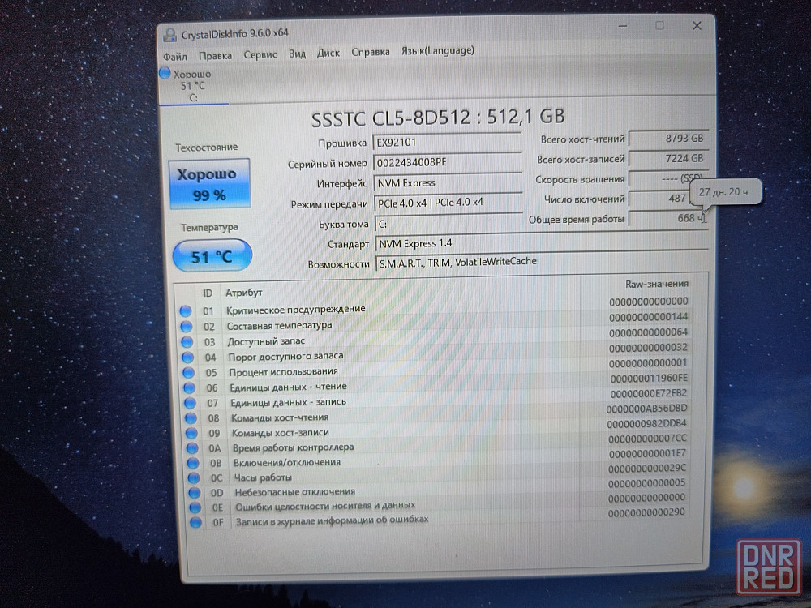Click the status dot for Часы работы row
The width and height of the screenshot is (811, 608).
tap(193, 478)
